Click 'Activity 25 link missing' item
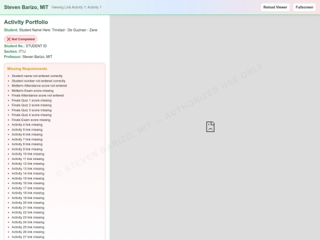The height and width of the screenshot is (240, 320). tap(28, 227)
